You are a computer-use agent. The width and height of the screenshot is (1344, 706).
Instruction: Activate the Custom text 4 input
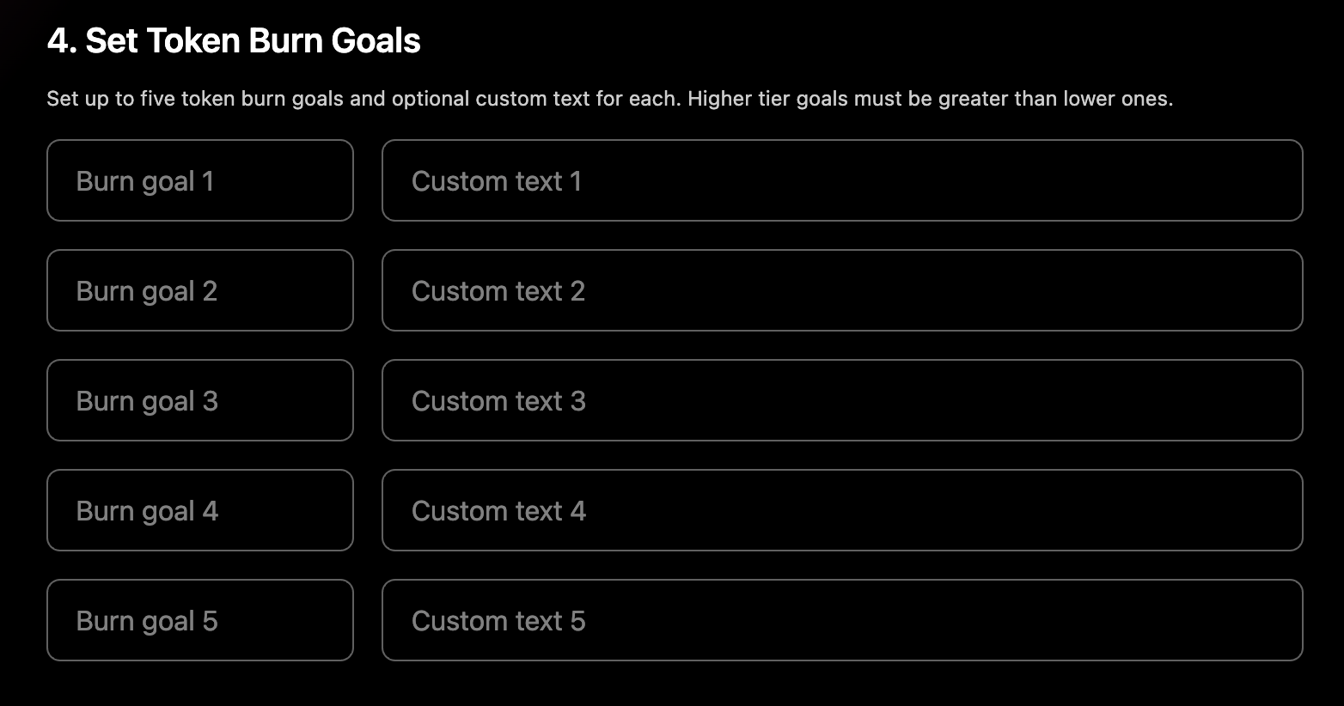[841, 510]
